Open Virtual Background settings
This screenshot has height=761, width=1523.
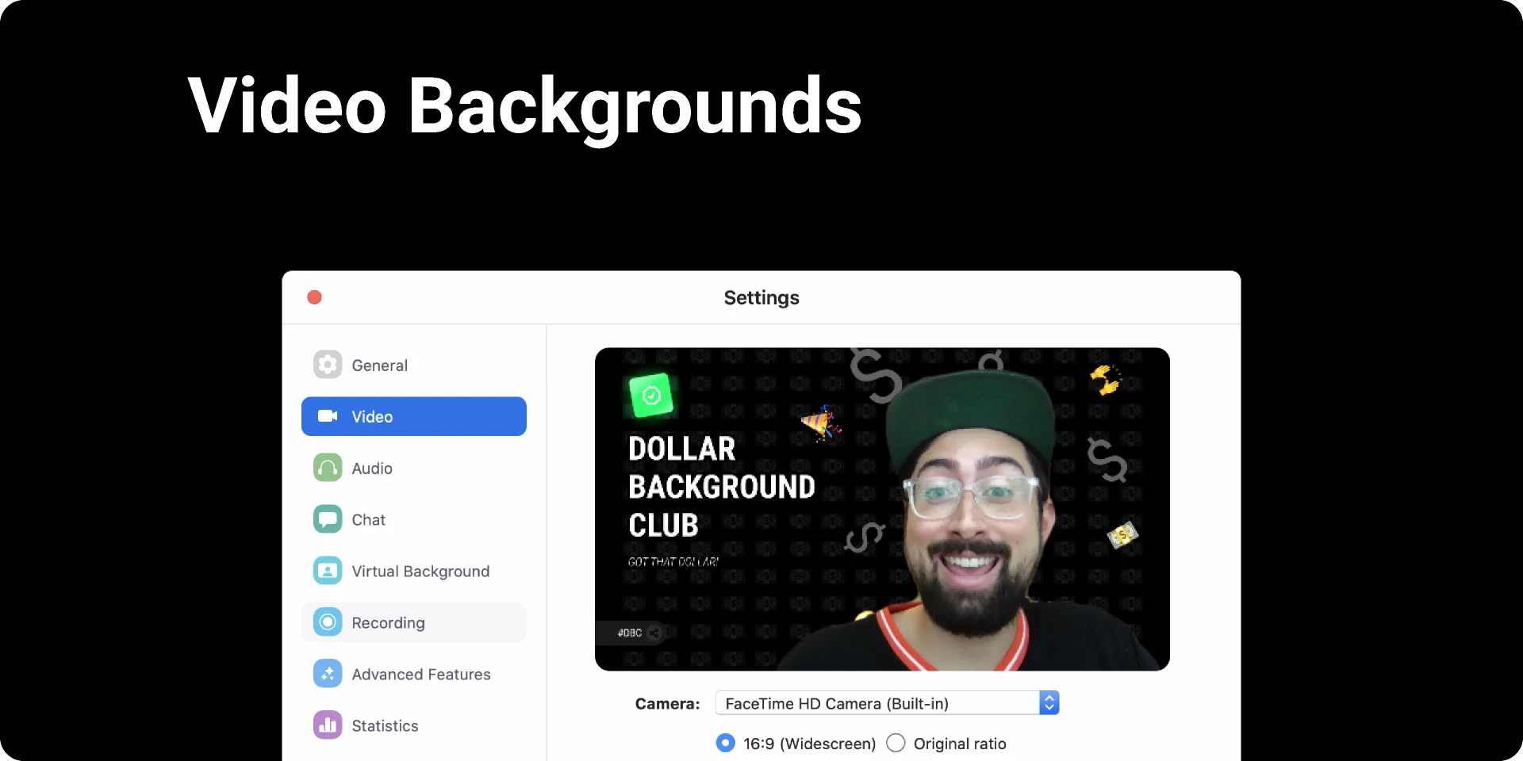tap(414, 571)
